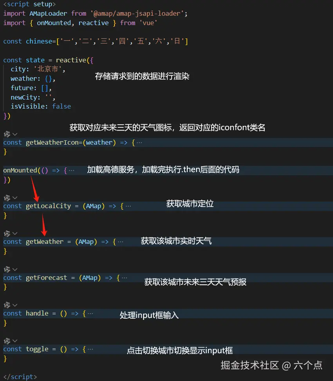
Task: Click the weather parameter of getWeatherIcon
Action: [99, 143]
